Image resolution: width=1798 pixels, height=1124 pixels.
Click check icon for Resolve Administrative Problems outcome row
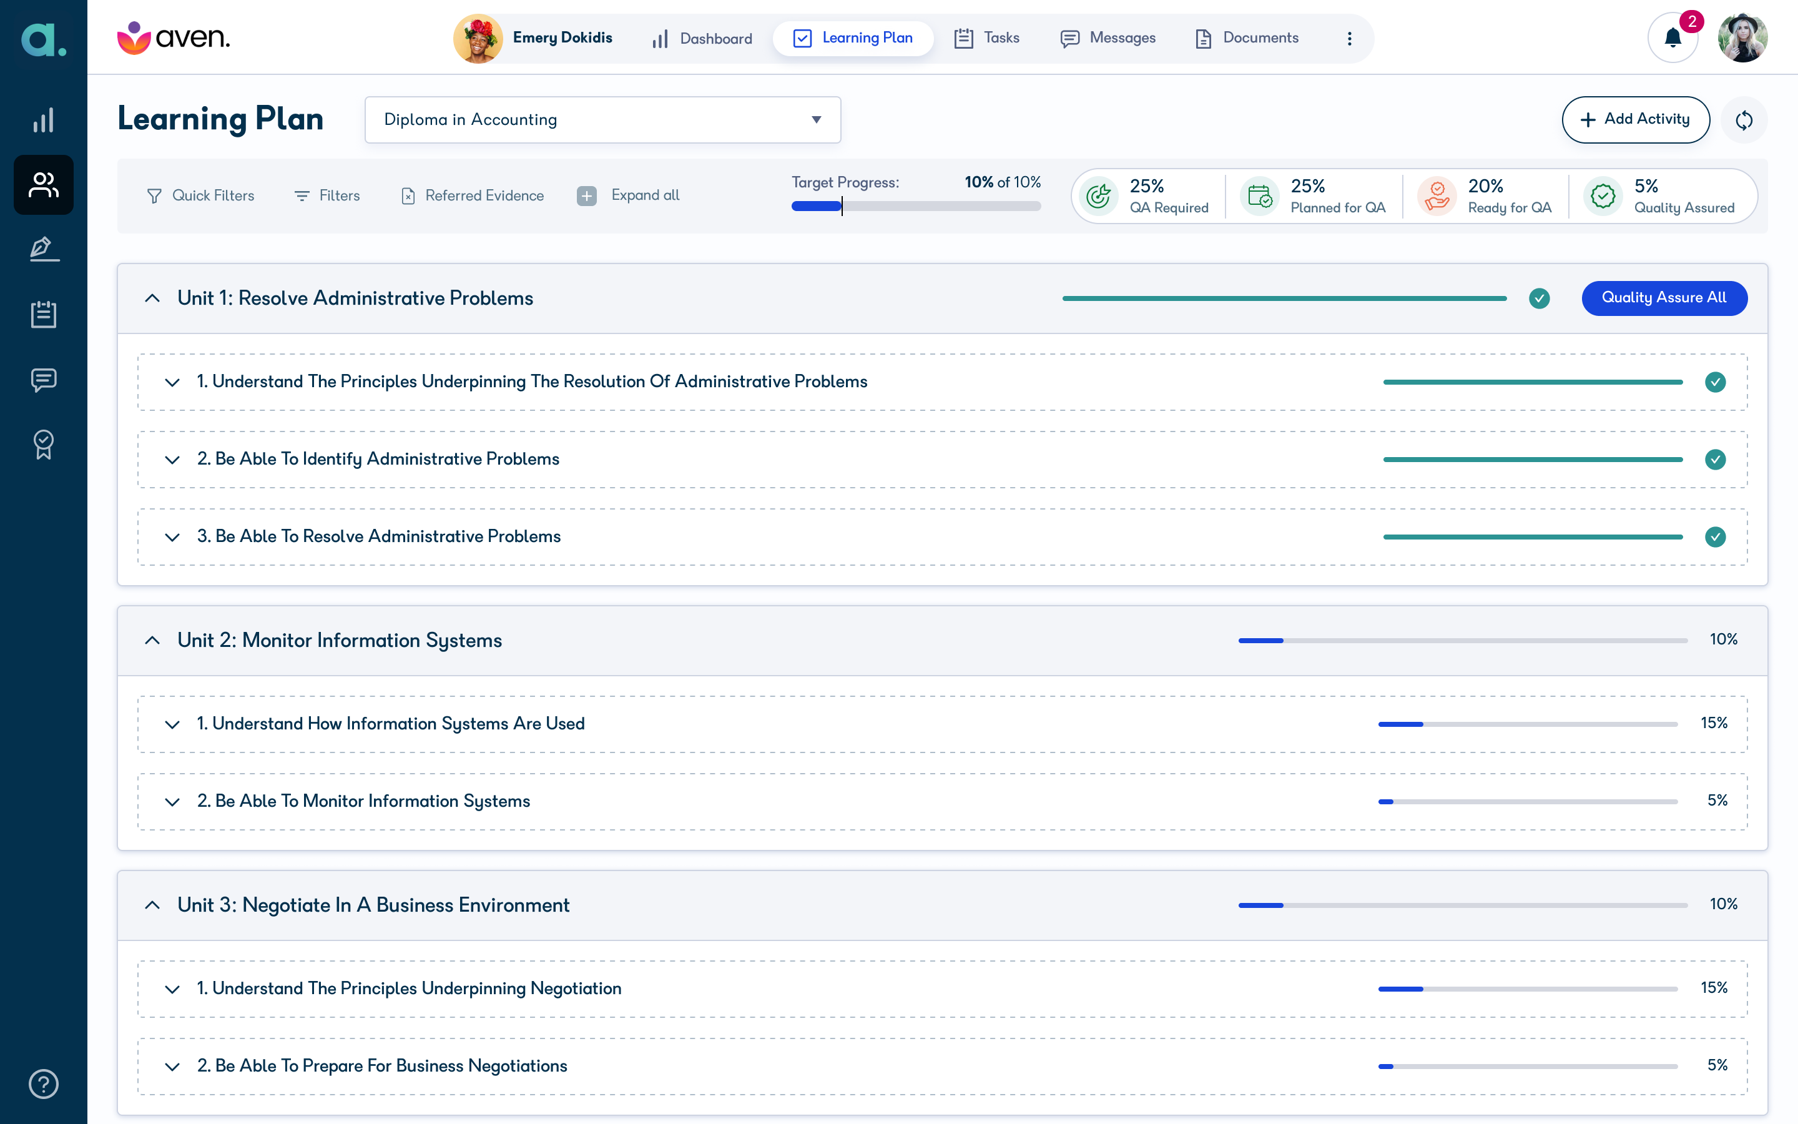(x=1715, y=537)
